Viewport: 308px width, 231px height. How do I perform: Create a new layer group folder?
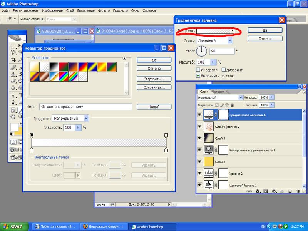282,191
